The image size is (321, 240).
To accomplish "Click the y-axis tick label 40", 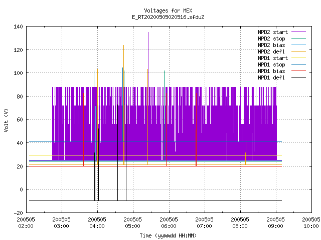I will coord(20,143).
